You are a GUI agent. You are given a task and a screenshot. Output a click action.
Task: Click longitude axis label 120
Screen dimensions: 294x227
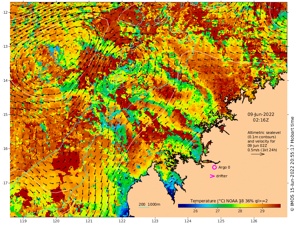point(56,221)
